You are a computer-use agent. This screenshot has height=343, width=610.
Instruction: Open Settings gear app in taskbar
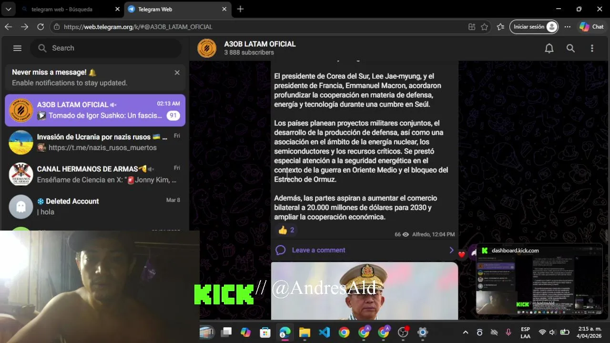tap(423, 332)
